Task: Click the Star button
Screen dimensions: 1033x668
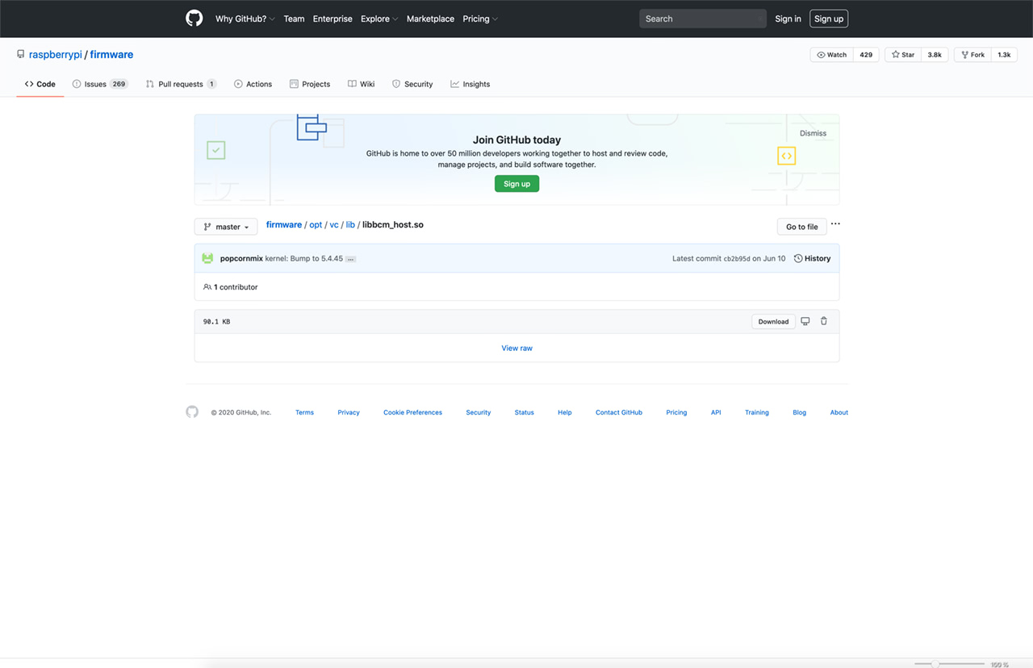Action: [903, 55]
